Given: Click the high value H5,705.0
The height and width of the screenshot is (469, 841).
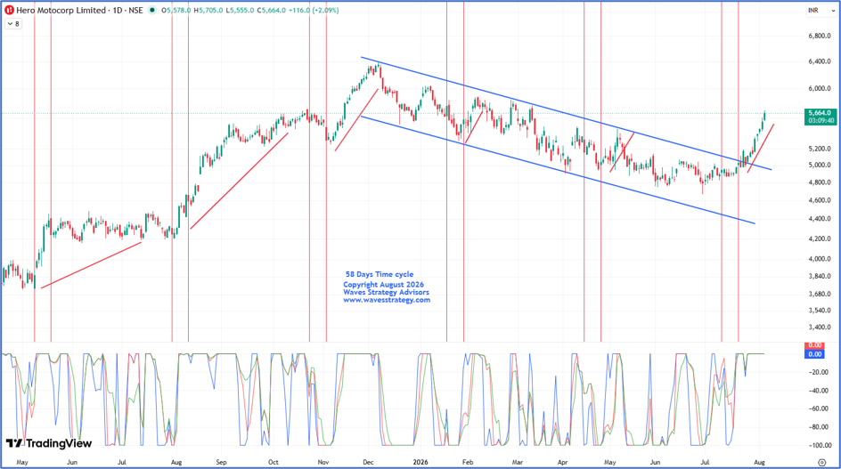Looking at the screenshot, I should tap(208, 10).
